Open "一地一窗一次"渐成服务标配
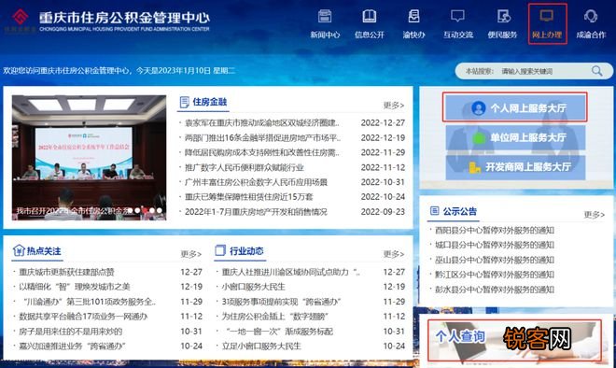Image resolution: width=616 pixels, height=368 pixels. point(279,332)
